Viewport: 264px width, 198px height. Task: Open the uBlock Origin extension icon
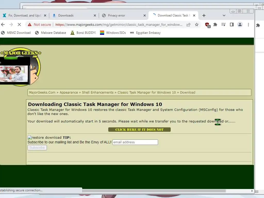pos(208,25)
